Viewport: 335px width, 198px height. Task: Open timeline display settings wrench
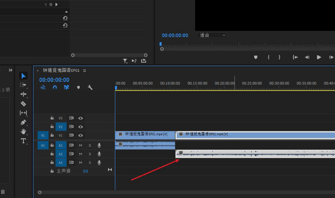coord(90,87)
